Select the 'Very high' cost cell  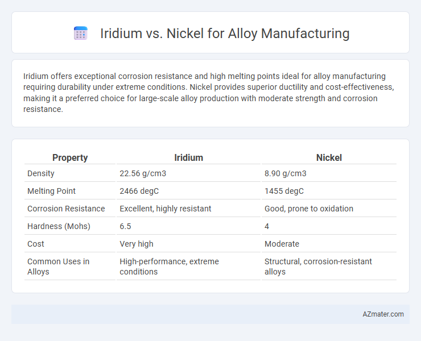137,244
